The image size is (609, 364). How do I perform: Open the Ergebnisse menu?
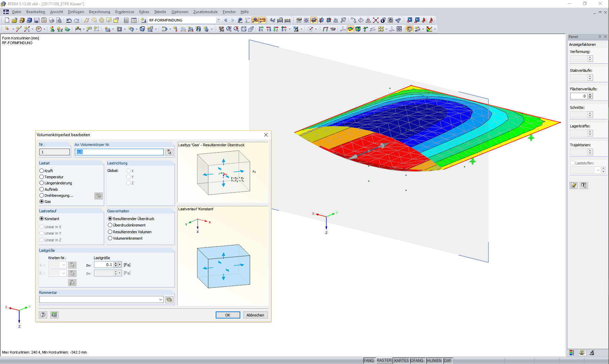pos(125,12)
